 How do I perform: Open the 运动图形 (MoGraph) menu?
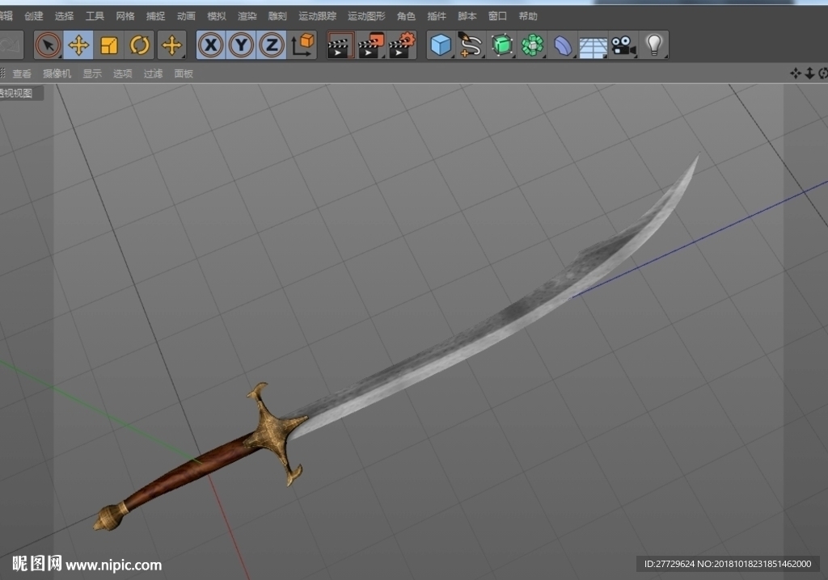click(366, 16)
